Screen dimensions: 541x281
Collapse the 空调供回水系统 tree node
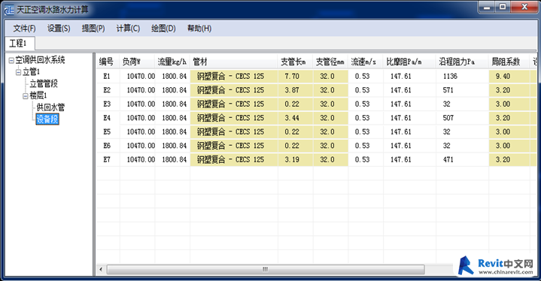click(x=11, y=61)
